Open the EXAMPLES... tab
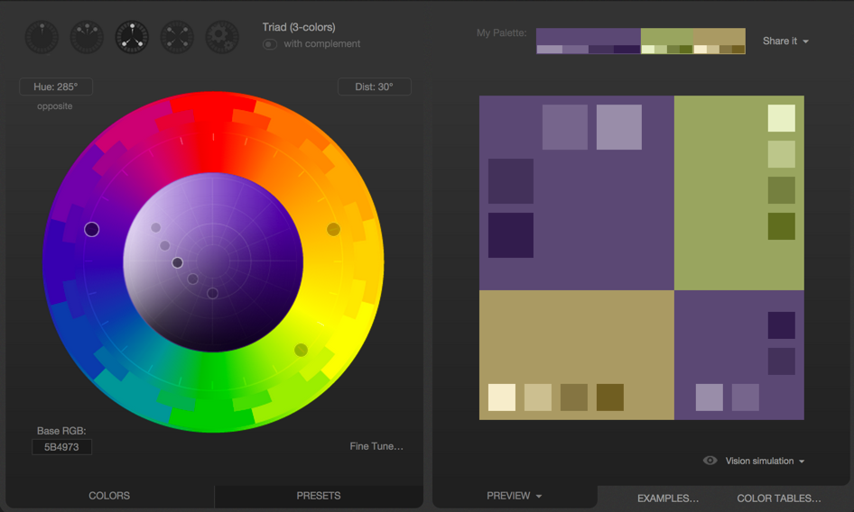 pos(668,498)
